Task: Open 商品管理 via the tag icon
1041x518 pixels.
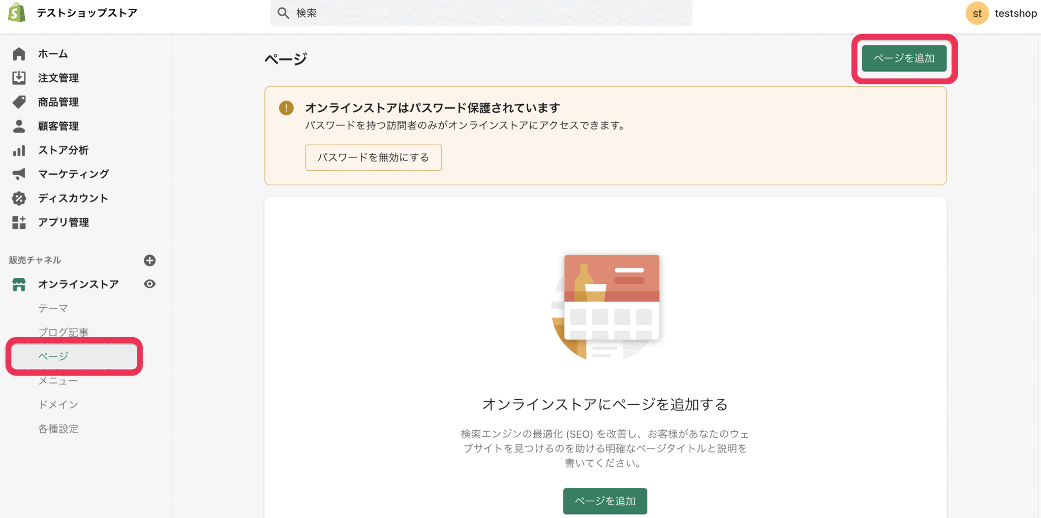Action: pos(18,102)
